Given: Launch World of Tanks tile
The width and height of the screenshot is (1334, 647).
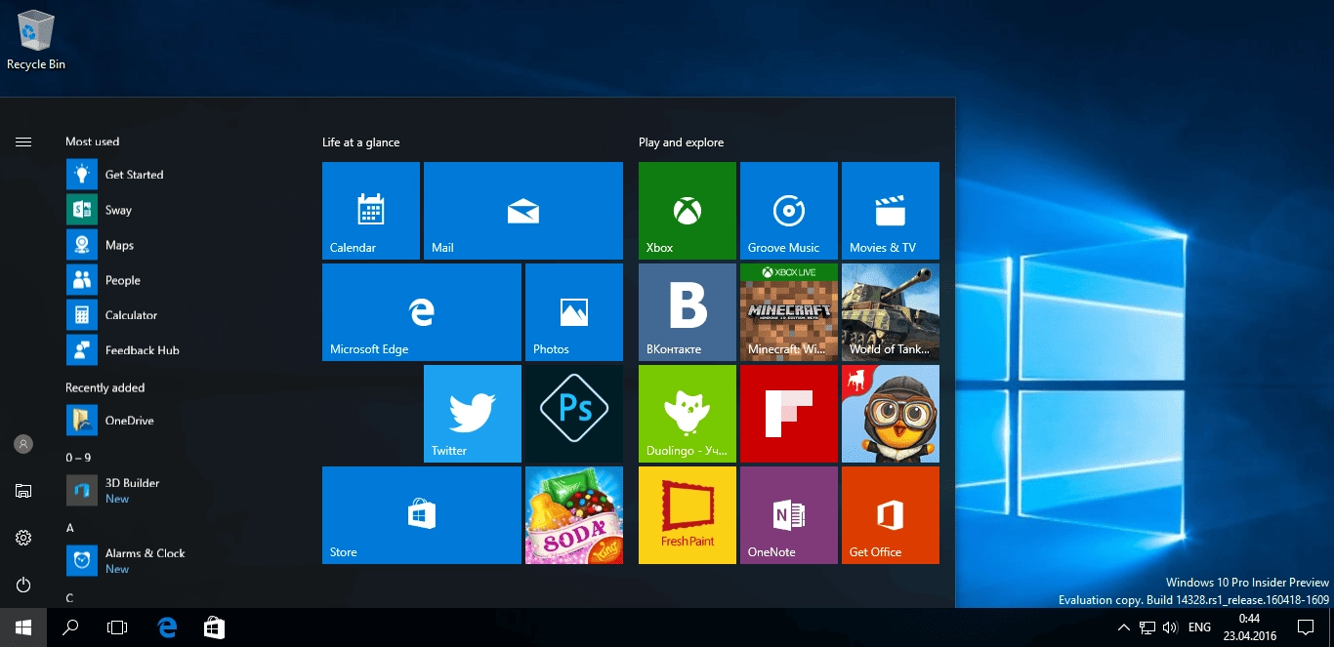Looking at the screenshot, I should click(x=891, y=312).
